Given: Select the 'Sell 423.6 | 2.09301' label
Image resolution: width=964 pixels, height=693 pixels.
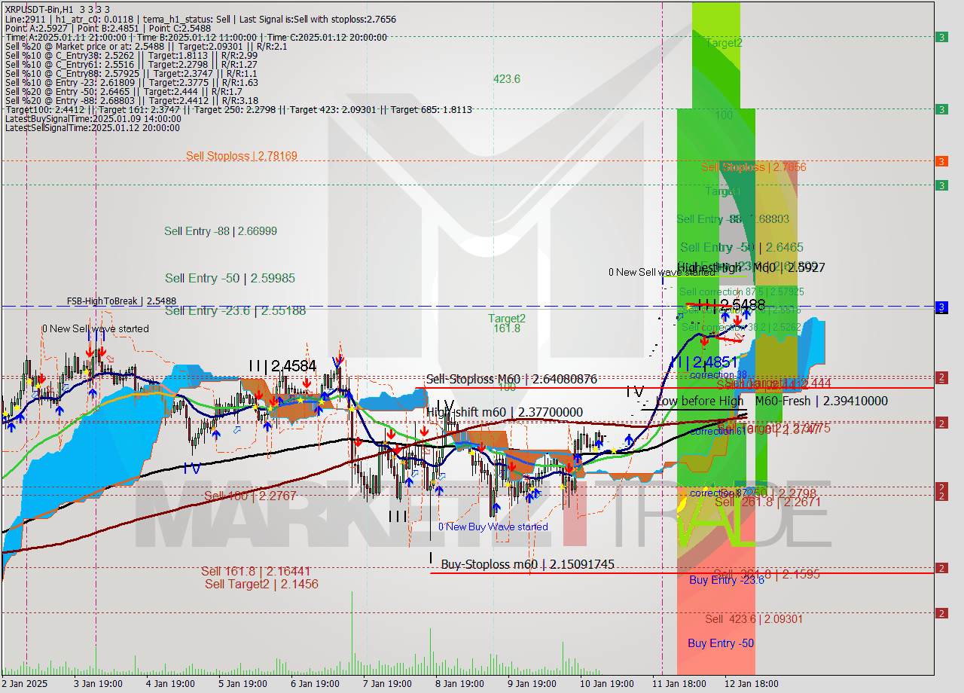Looking at the screenshot, I should (754, 619).
